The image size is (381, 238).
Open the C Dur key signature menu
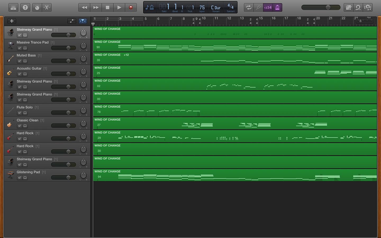pyautogui.click(x=216, y=8)
